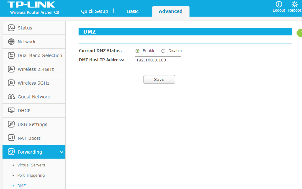
Task: Click the Wireless 2.4GHz antenna icon
Action: click(11, 69)
